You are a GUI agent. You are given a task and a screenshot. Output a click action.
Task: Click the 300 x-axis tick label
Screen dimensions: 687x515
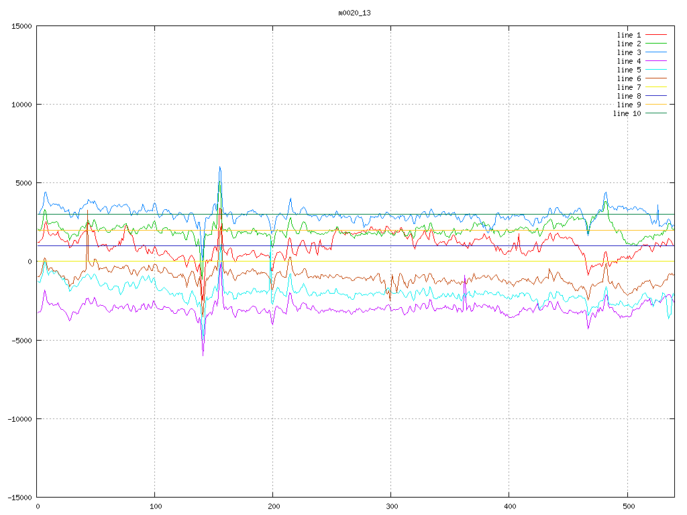tap(391, 507)
